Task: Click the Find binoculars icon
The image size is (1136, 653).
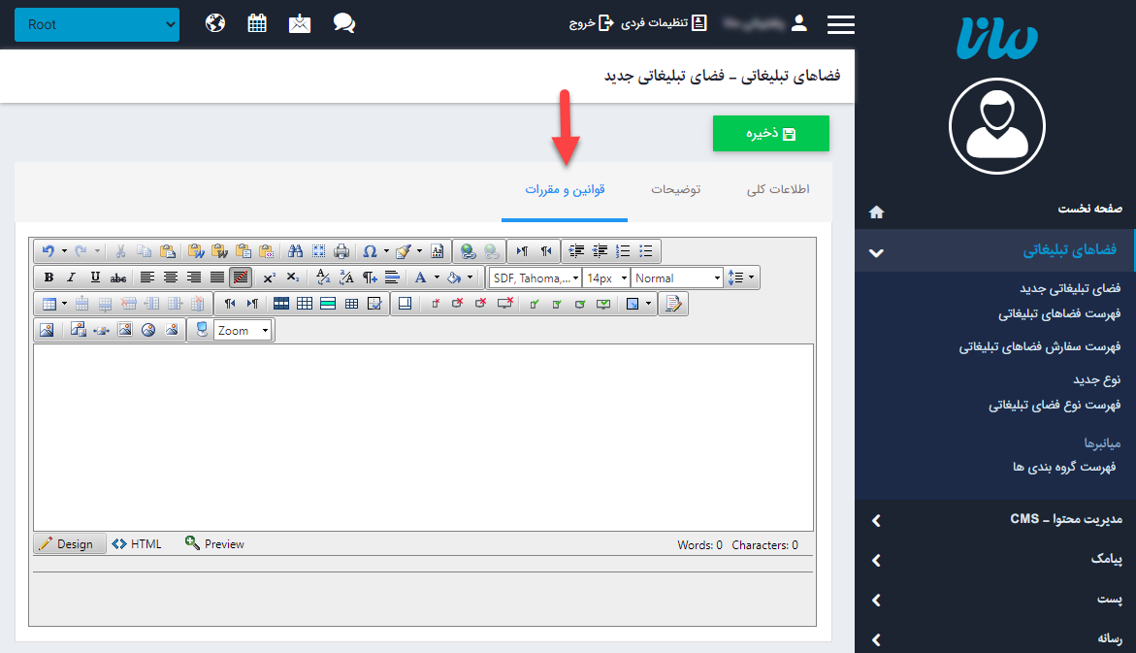Action: click(296, 251)
